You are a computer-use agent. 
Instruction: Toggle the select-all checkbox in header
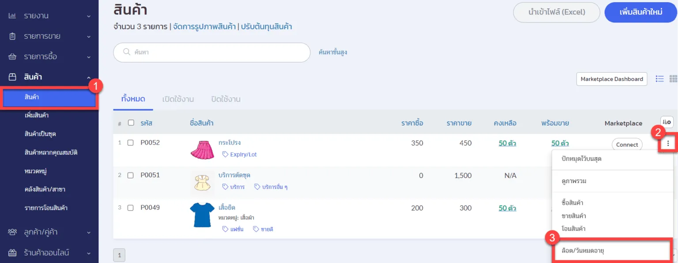pos(131,123)
